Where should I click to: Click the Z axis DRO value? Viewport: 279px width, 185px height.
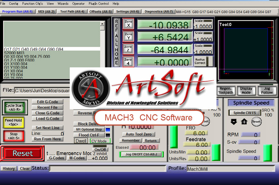click(x=165, y=49)
